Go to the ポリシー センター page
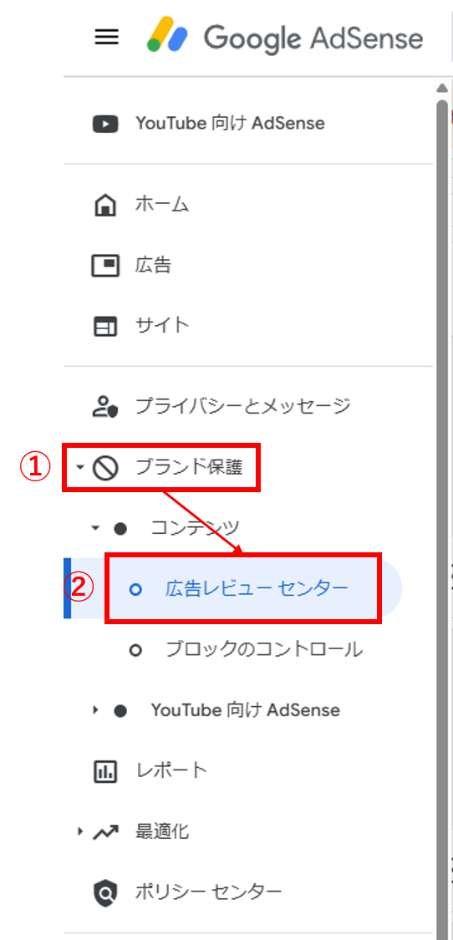The height and width of the screenshot is (940, 453). click(x=209, y=892)
